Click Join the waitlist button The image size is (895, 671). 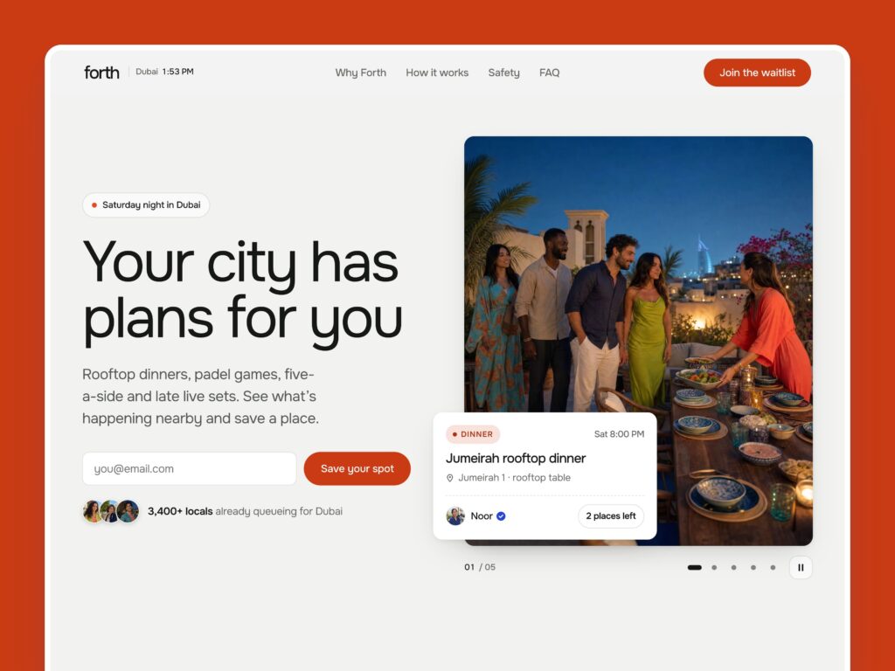click(x=758, y=73)
